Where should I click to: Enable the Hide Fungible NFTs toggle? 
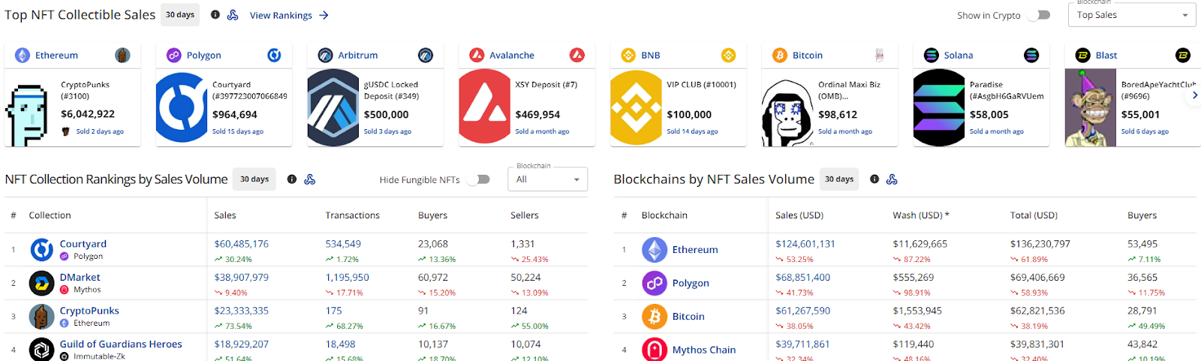pos(478,179)
